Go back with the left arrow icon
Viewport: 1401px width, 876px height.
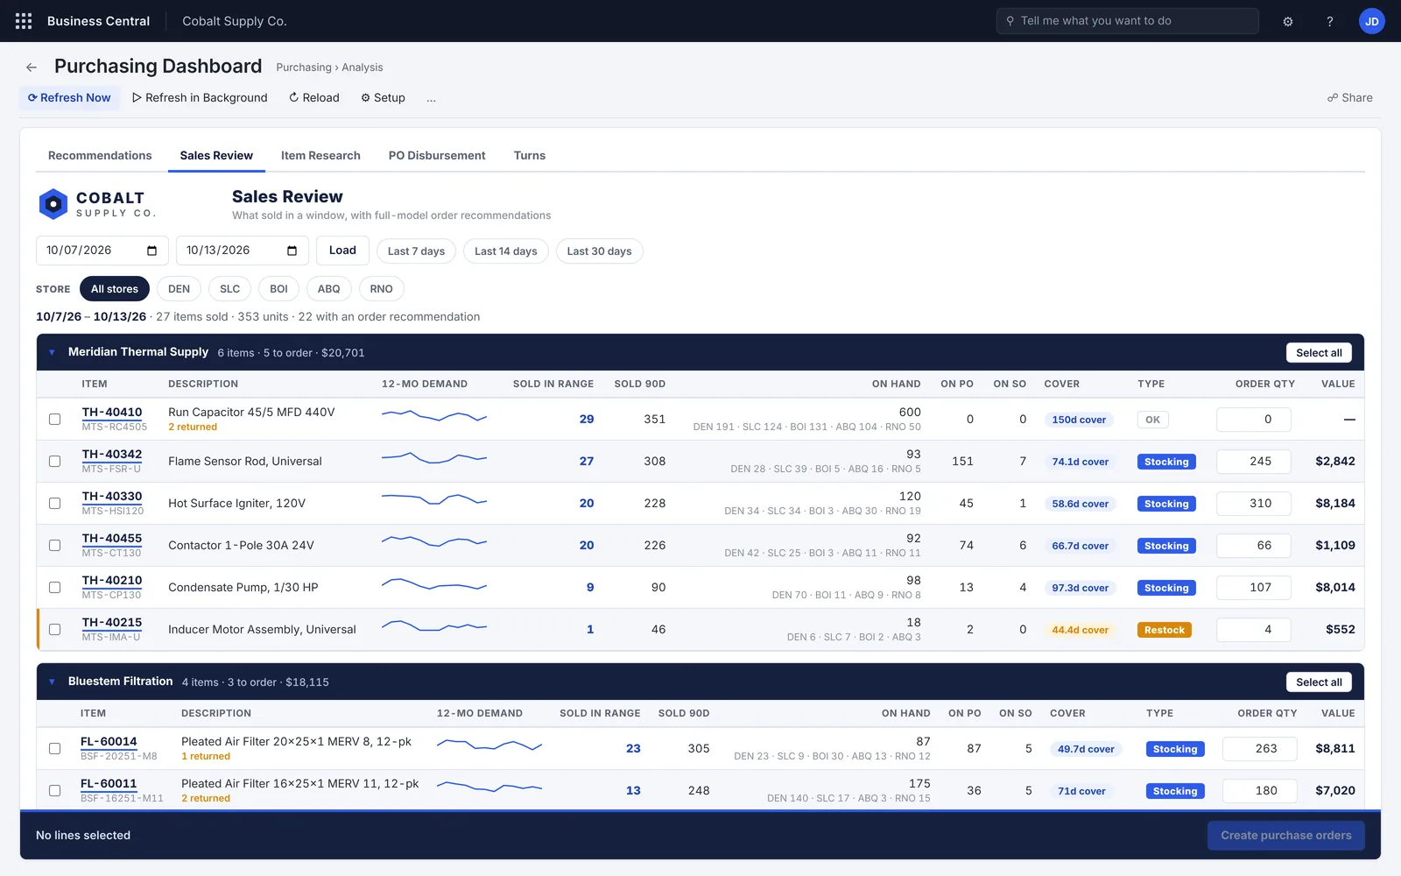(x=32, y=67)
